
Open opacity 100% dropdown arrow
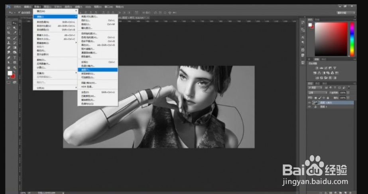click(348, 93)
